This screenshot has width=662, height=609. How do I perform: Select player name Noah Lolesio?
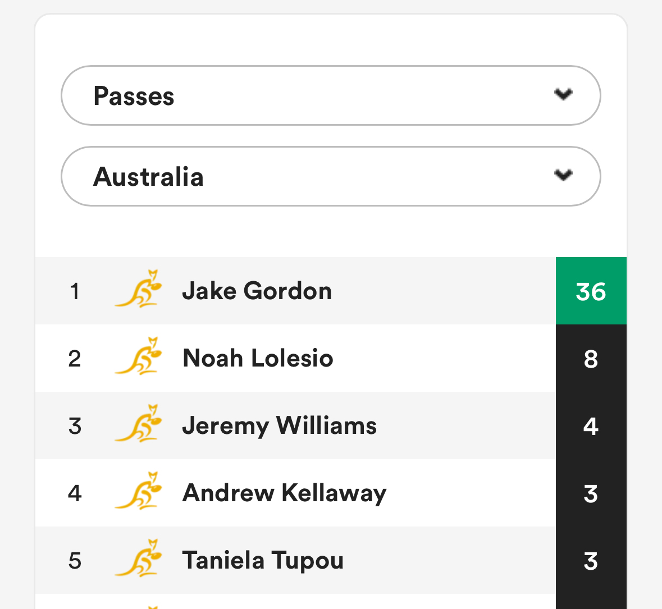click(258, 358)
